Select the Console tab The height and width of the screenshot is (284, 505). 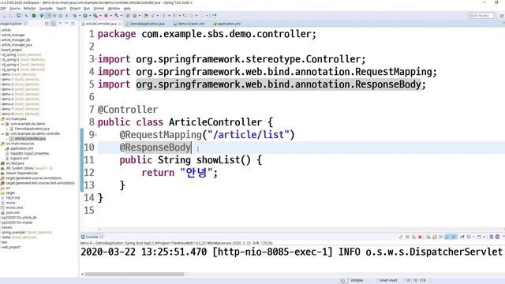point(92,237)
